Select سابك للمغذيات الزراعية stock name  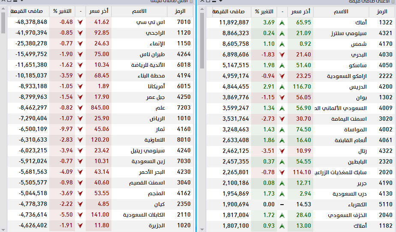(x=340, y=173)
